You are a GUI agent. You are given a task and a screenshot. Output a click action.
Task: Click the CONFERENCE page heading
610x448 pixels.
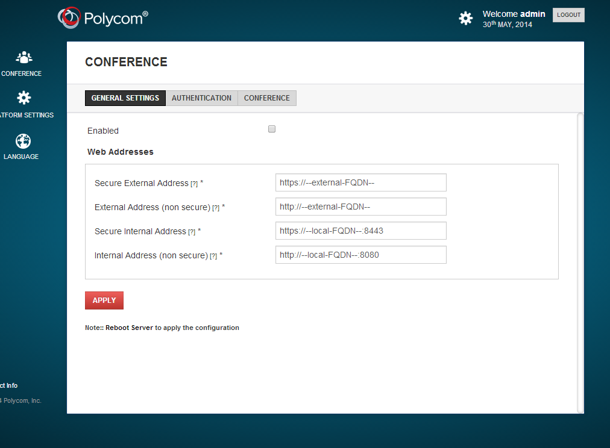pyautogui.click(x=126, y=62)
